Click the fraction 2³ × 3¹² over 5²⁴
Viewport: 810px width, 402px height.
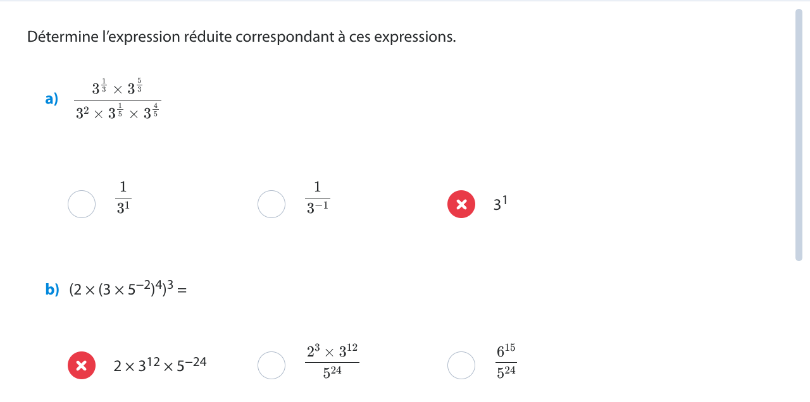(x=332, y=362)
